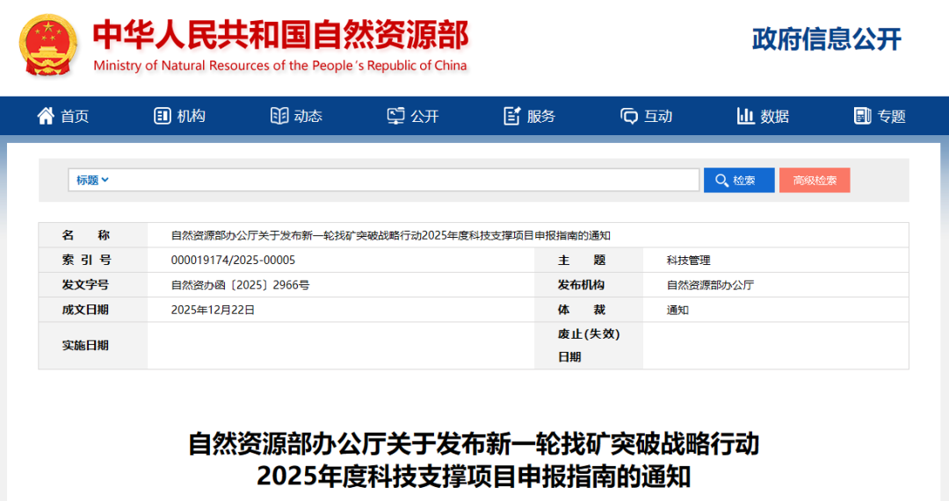The height and width of the screenshot is (501, 949).
Task: Click the national emblem logo
Action: [49, 46]
